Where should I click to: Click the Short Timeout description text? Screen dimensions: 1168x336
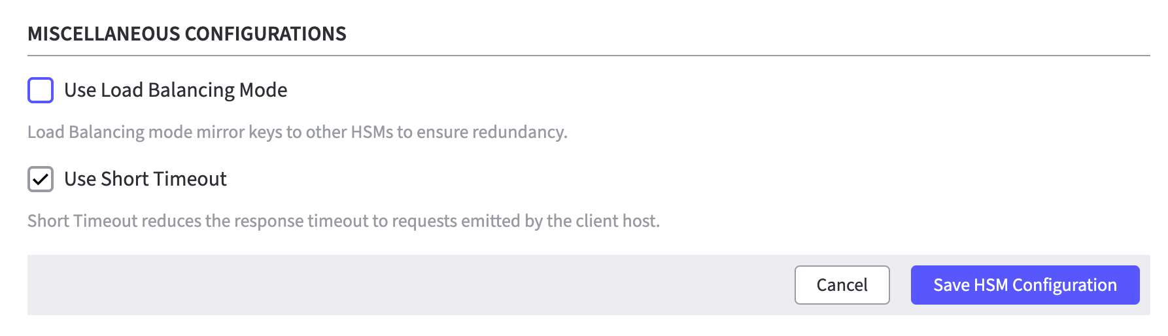(x=343, y=221)
